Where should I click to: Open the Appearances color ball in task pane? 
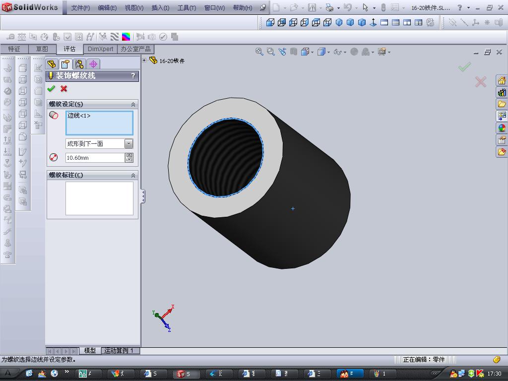(502, 128)
